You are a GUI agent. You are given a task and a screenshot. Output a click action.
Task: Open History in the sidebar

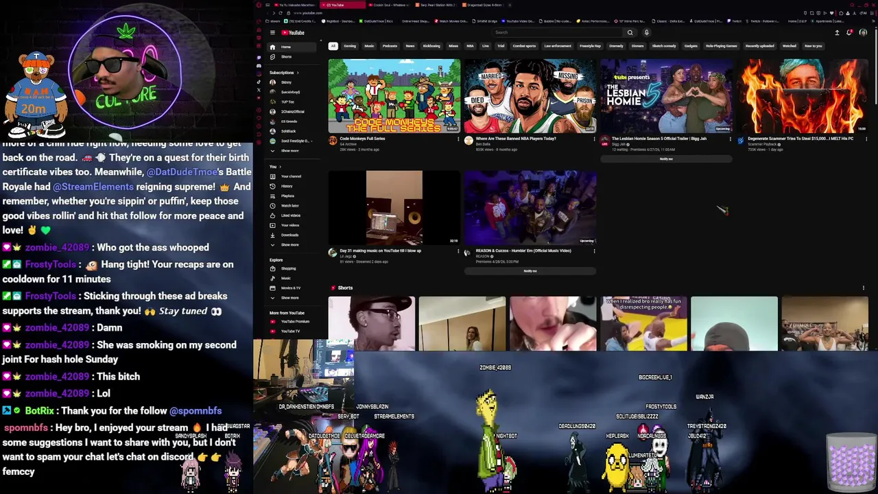[x=293, y=186]
